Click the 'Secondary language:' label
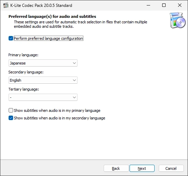 point(26,72)
